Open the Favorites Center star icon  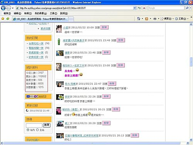click(x=3, y=19)
